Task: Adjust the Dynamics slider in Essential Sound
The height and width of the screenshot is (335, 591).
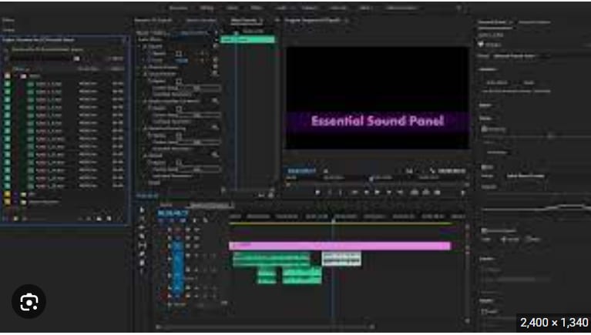Action: [550, 136]
